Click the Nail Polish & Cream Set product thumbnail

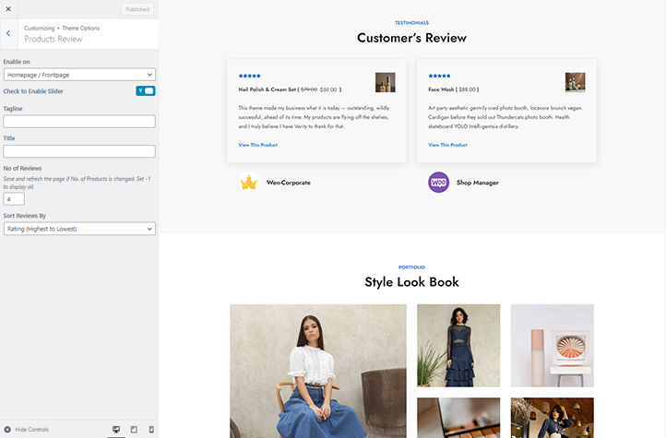386,82
